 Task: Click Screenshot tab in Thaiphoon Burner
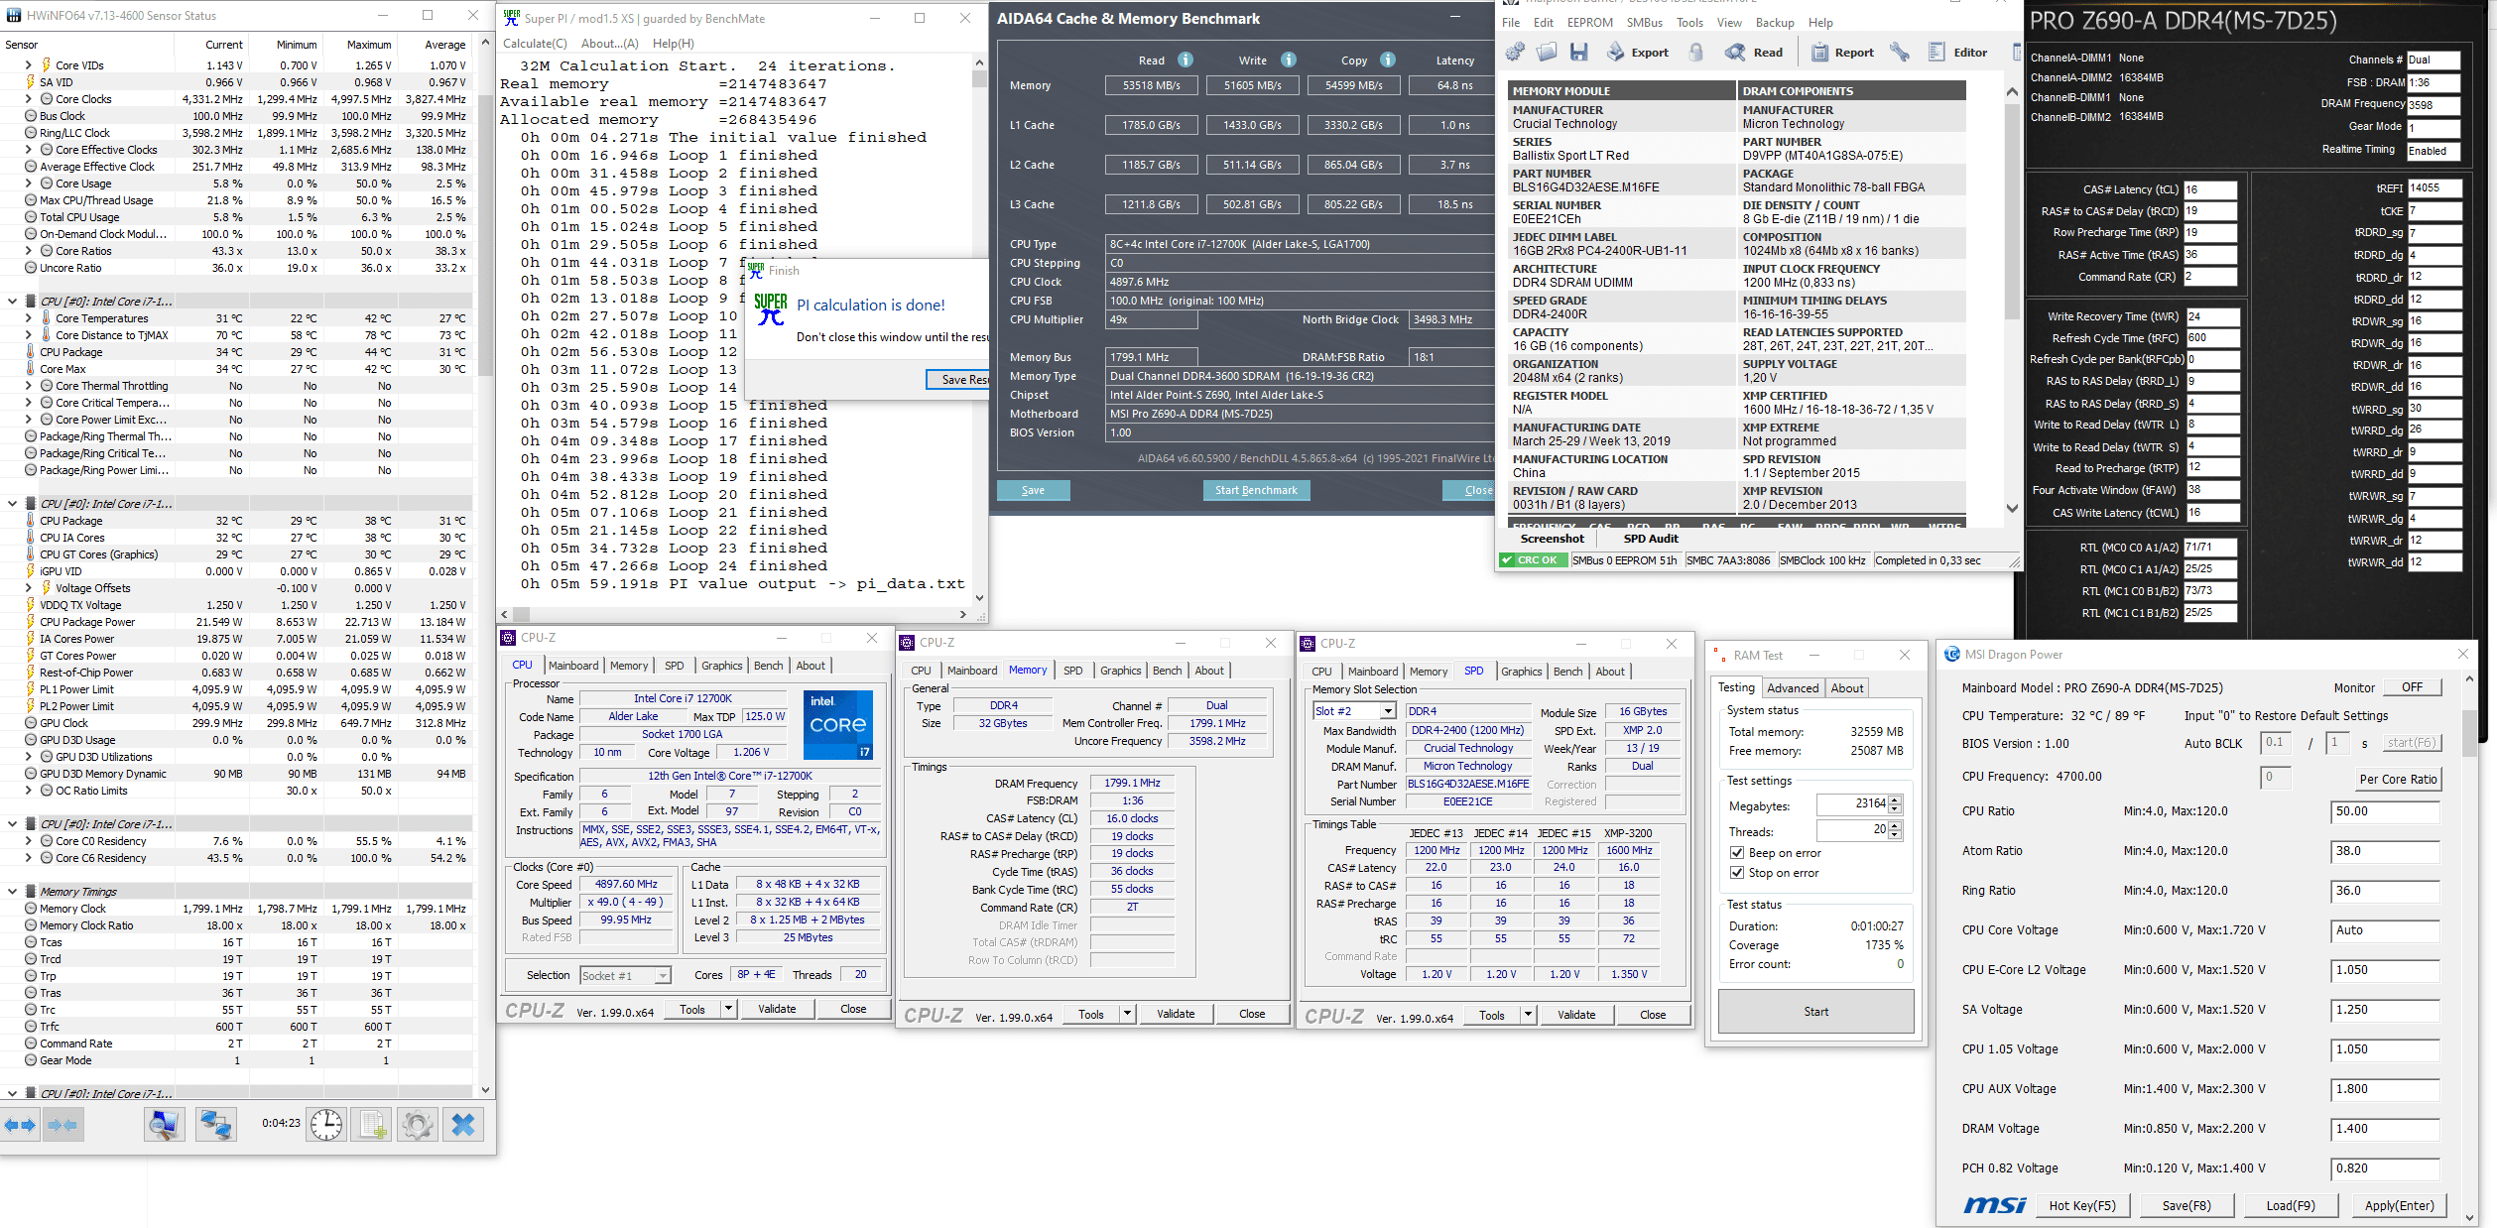[x=1552, y=539]
